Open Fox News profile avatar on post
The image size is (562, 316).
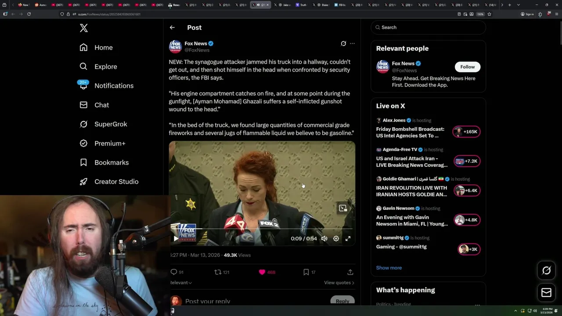[175, 47]
